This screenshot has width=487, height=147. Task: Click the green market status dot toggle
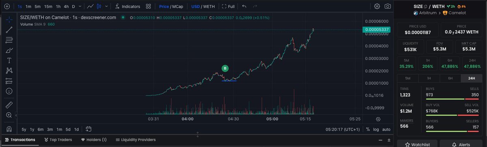pyautogui.click(x=123, y=17)
